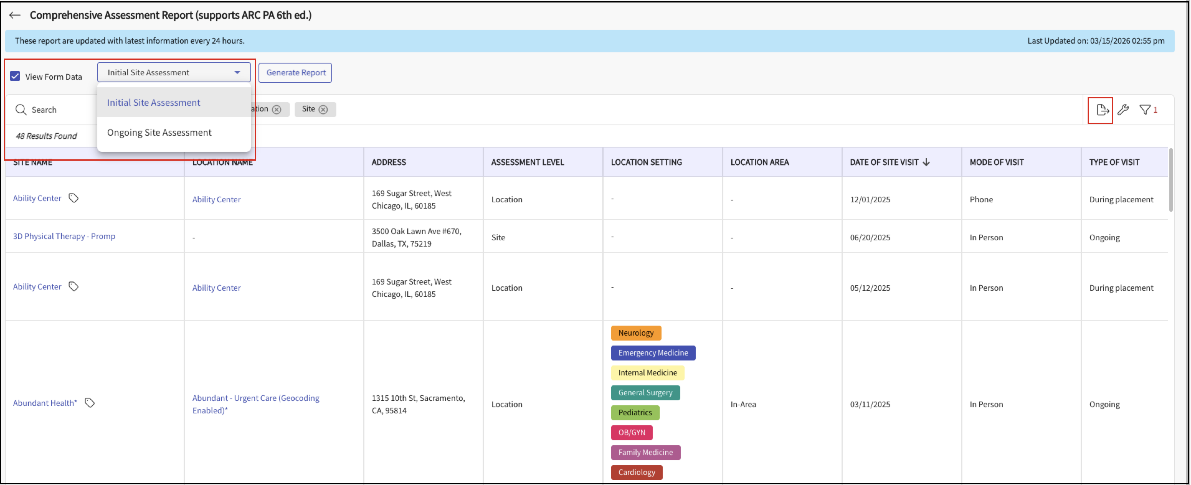Click the back arrow icon
This screenshot has height=485, width=1191.
(x=15, y=15)
